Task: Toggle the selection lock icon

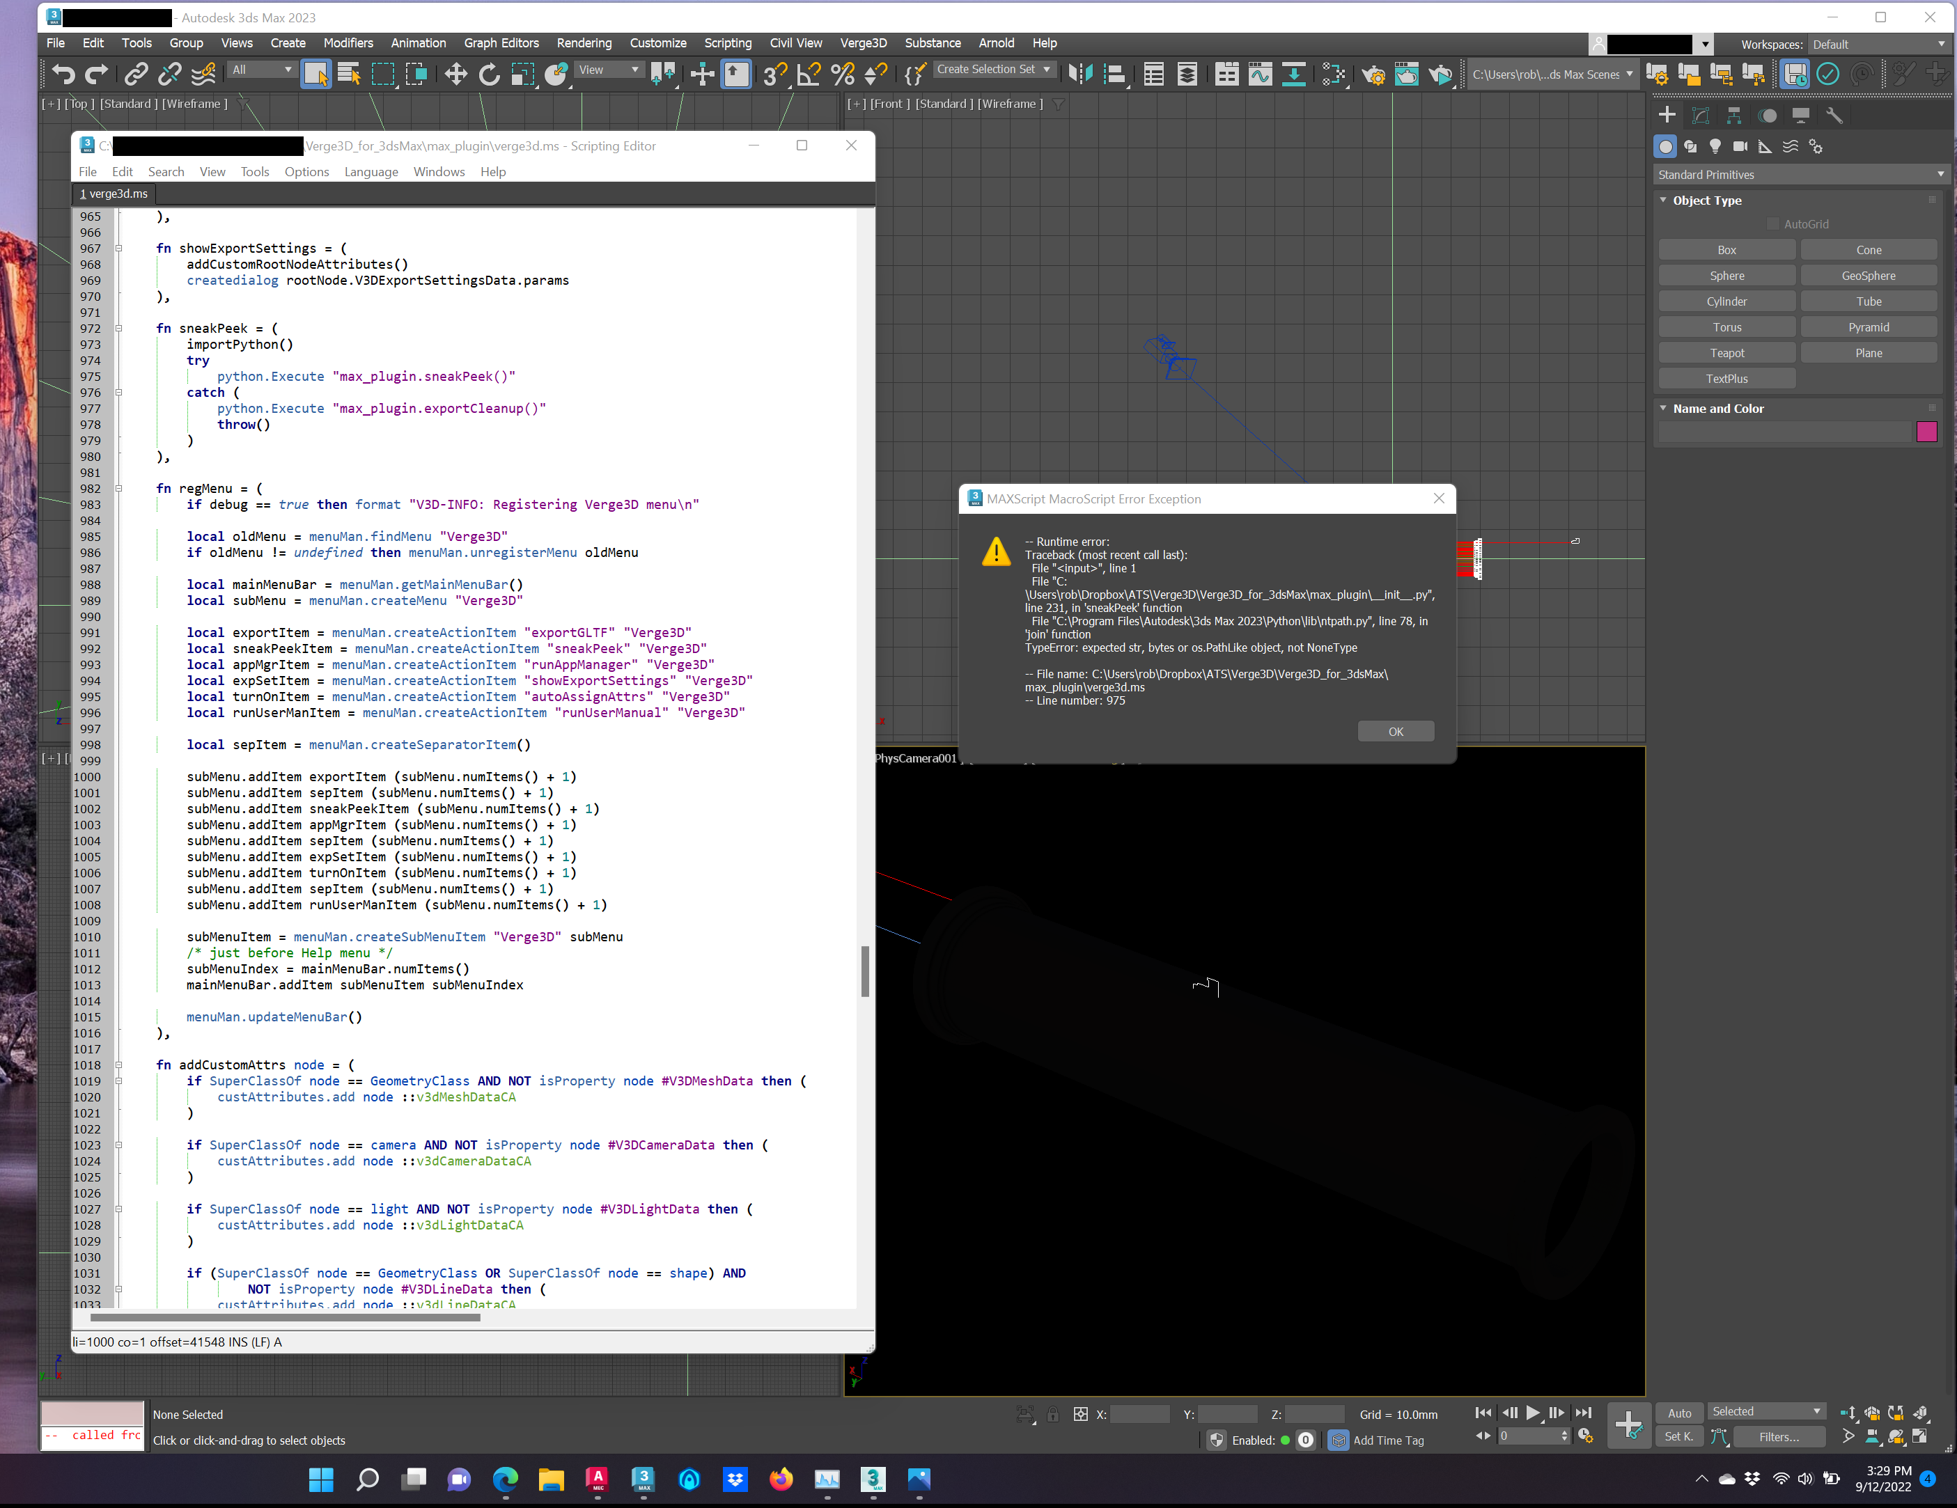Action: point(1053,1415)
